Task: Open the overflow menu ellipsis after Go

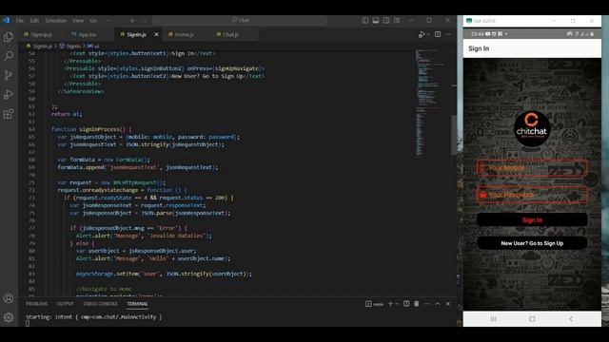Action: tap(108, 20)
